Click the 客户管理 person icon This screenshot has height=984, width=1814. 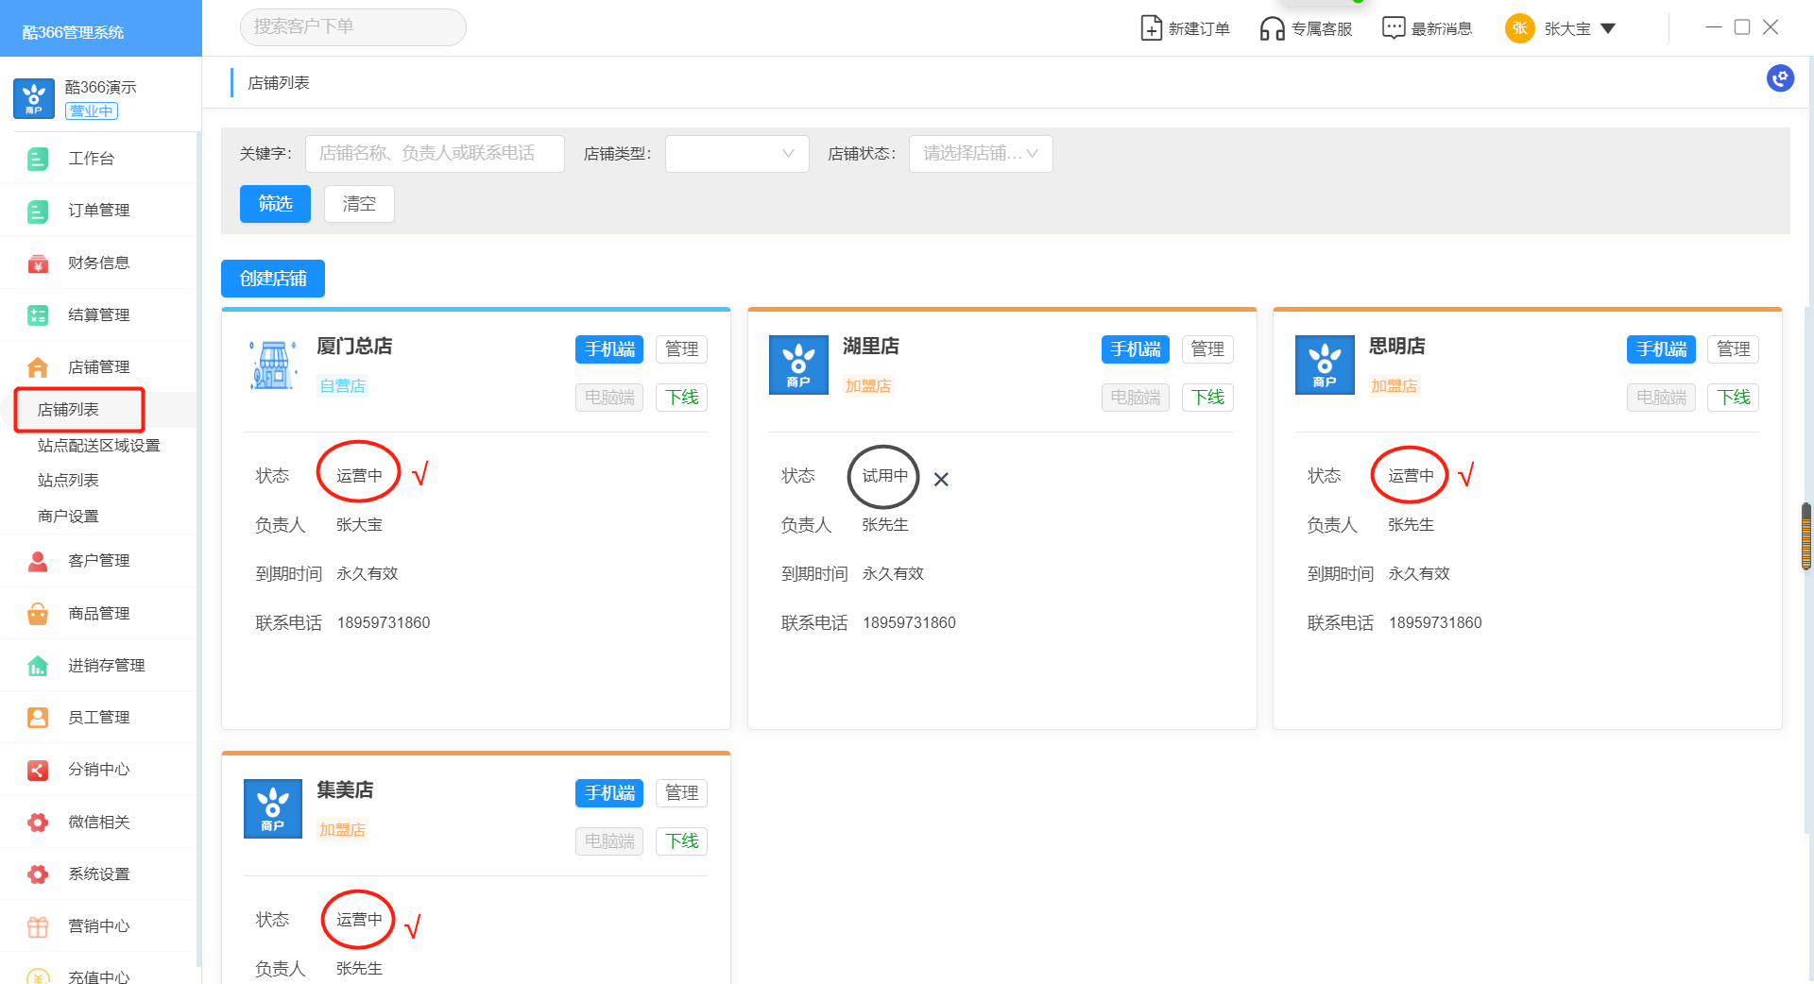(x=38, y=561)
